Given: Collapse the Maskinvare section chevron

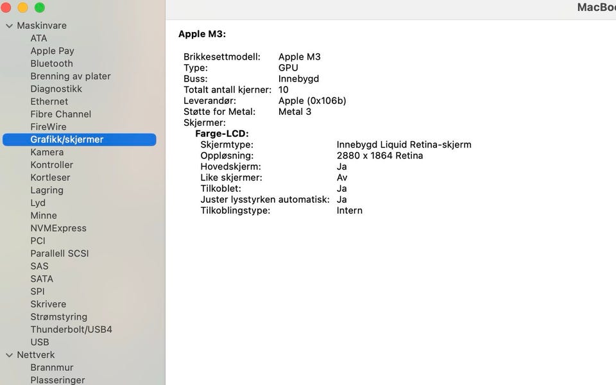Looking at the screenshot, I should pyautogui.click(x=10, y=26).
